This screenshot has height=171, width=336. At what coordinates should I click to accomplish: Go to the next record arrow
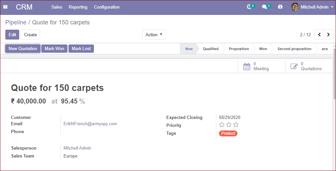(328, 35)
